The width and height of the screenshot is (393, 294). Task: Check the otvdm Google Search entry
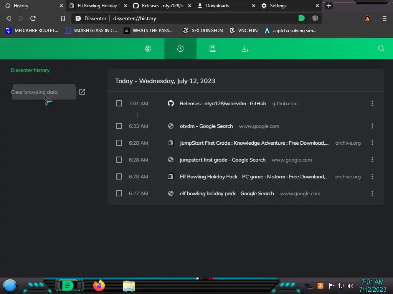tap(119, 126)
